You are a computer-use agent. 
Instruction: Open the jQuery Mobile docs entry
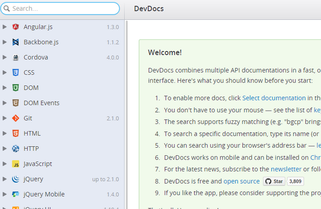point(62,194)
